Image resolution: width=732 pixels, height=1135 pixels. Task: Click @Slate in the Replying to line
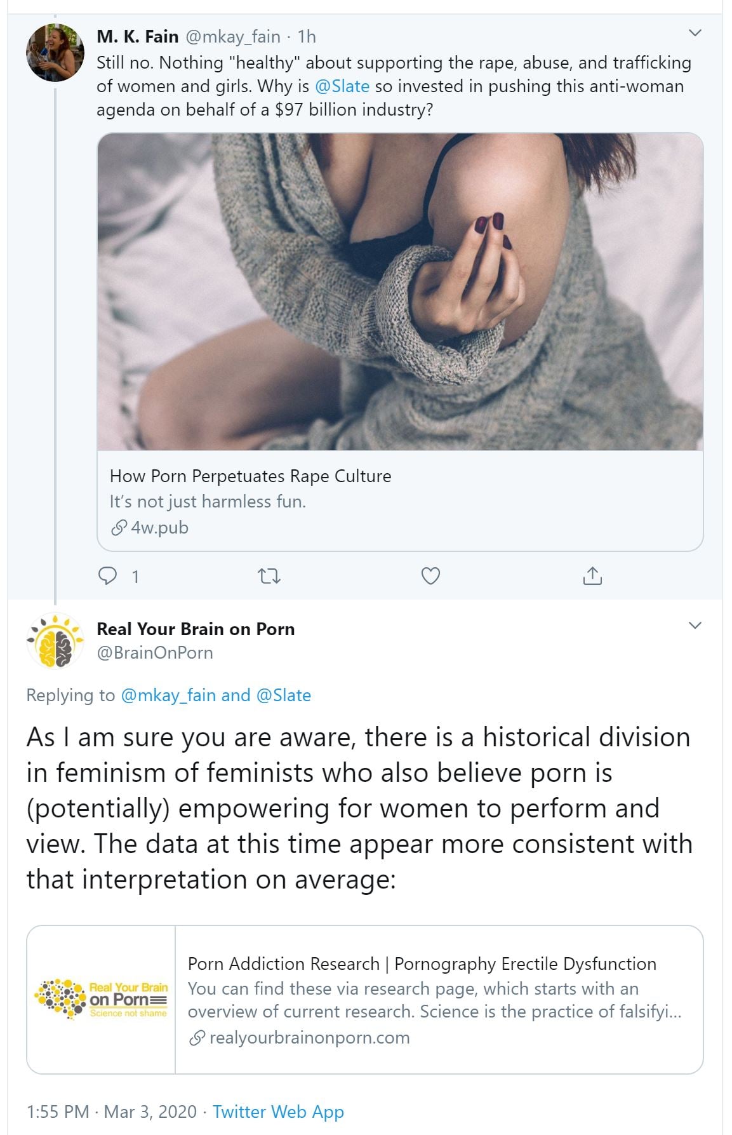pyautogui.click(x=283, y=695)
